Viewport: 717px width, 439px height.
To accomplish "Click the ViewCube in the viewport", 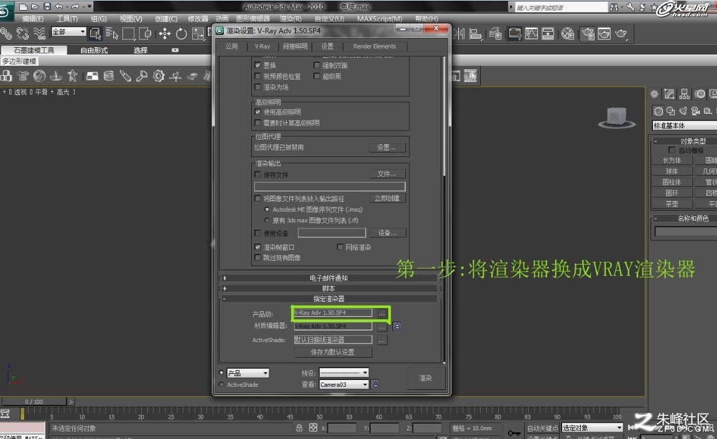I will pos(616,117).
